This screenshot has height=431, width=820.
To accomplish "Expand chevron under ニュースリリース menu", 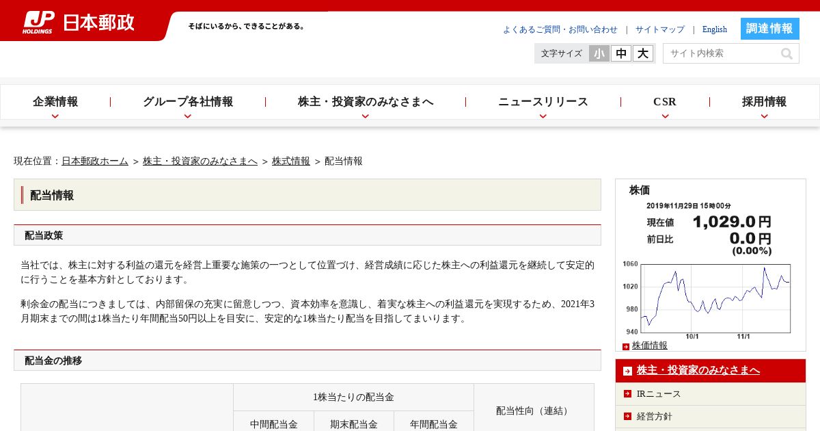I will coord(543,116).
